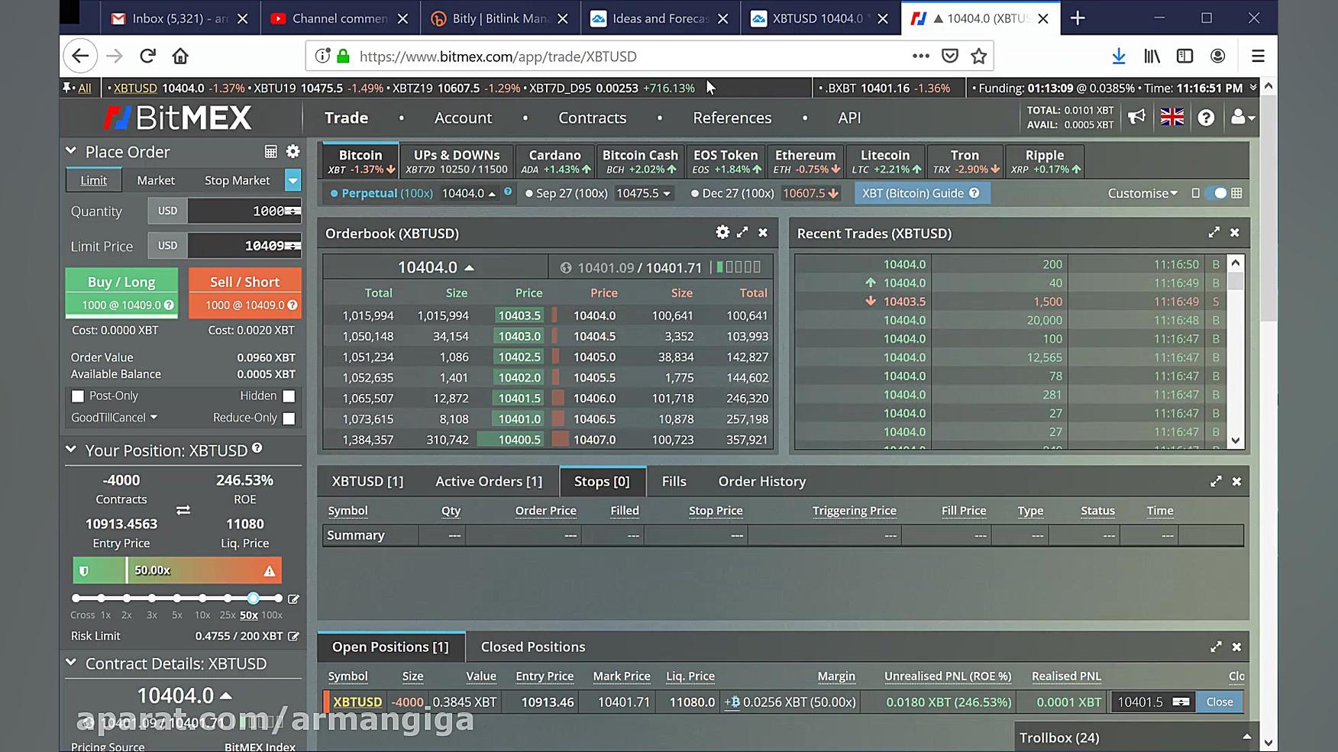Image resolution: width=1338 pixels, height=752 pixels.
Task: Toggle the Hidden checkbox
Action: (x=289, y=396)
